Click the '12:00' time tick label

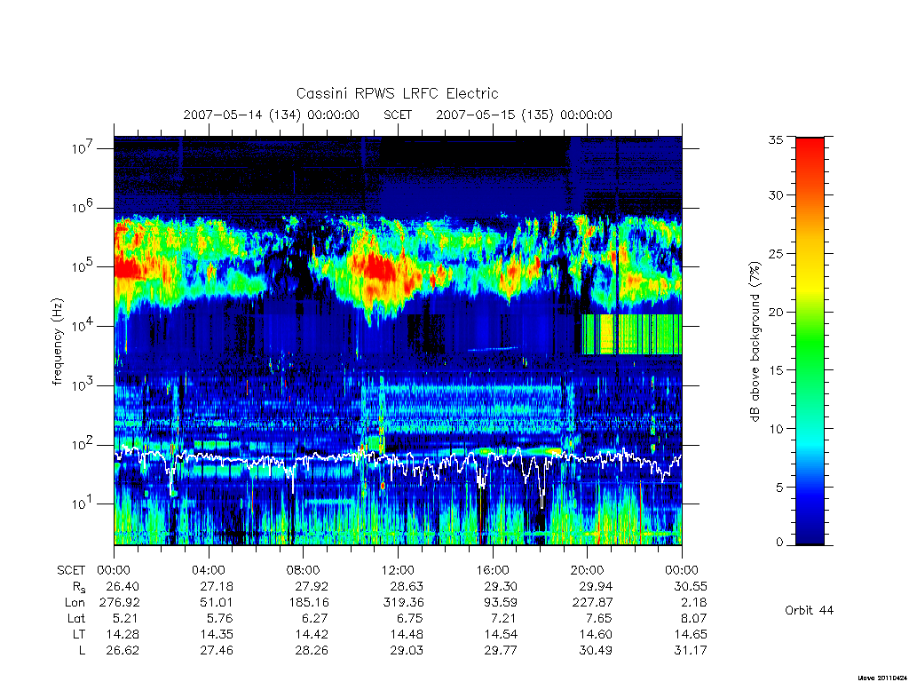(398, 571)
